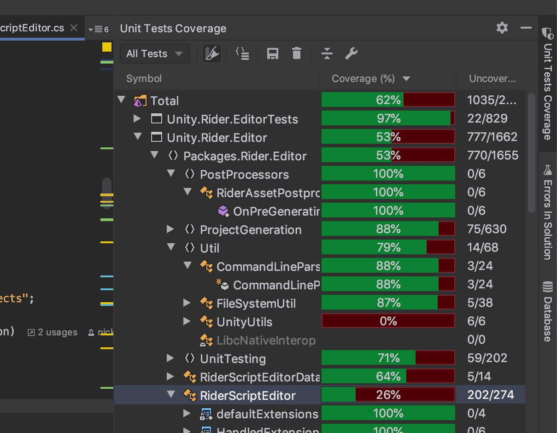
Task: Save the coverage snapshot with the floppy disk icon
Action: (x=272, y=54)
